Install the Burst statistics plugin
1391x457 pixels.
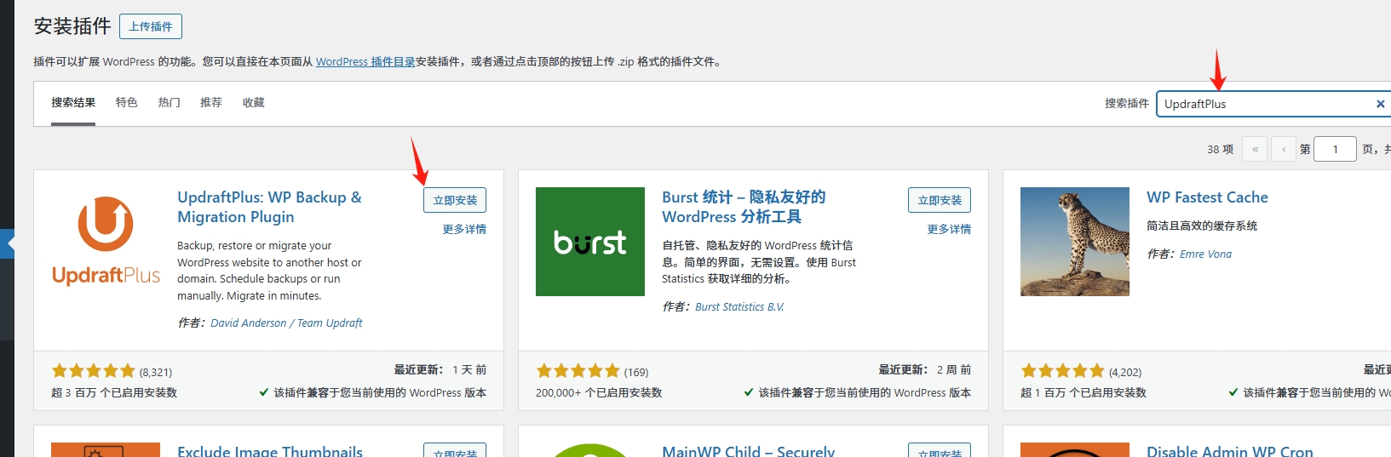tap(939, 200)
